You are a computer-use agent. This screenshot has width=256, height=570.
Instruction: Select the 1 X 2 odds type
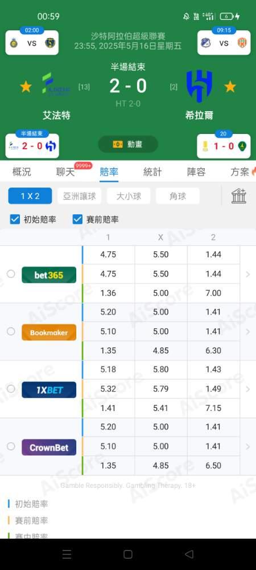click(x=30, y=196)
